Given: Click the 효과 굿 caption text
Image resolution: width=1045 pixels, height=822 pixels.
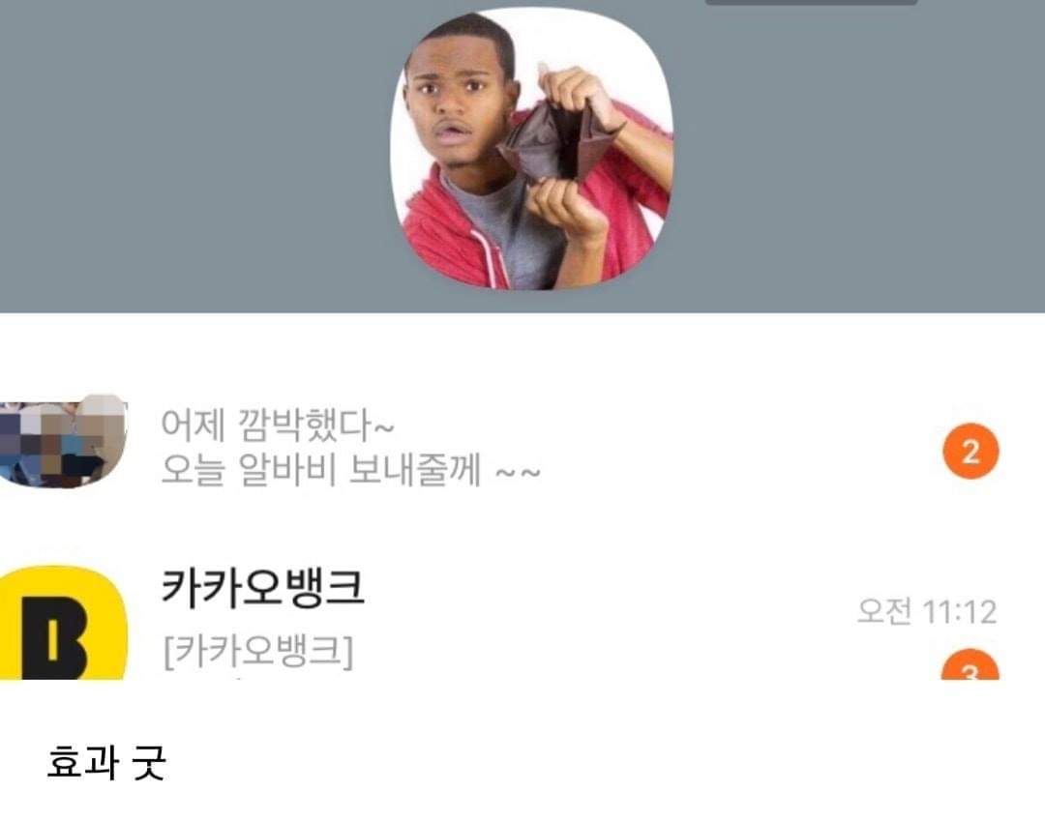Looking at the screenshot, I should tap(106, 762).
